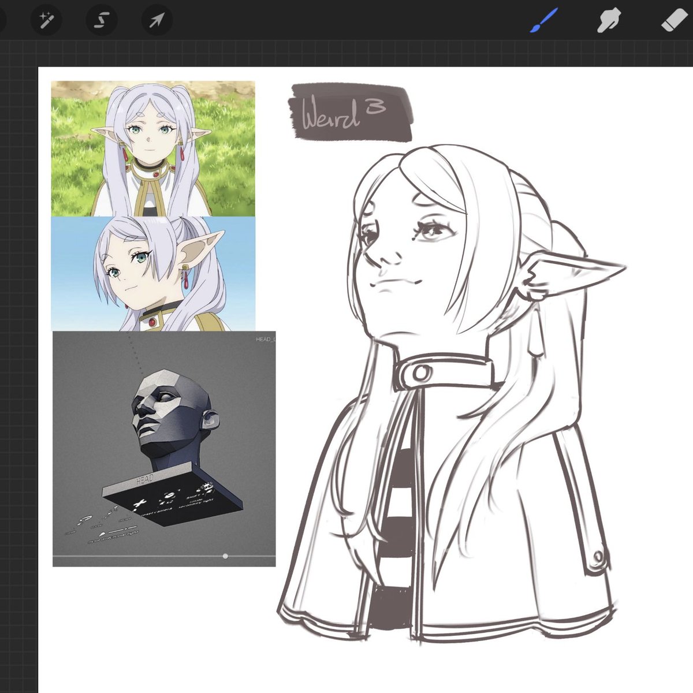
Task: Tap the 3D polygon head reference image
Action: coord(164,449)
